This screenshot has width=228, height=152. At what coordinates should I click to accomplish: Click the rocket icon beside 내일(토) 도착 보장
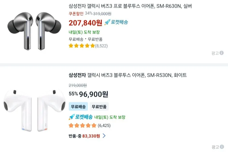[72, 117]
